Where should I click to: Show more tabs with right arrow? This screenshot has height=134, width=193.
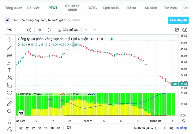pyautogui.click(x=186, y=8)
